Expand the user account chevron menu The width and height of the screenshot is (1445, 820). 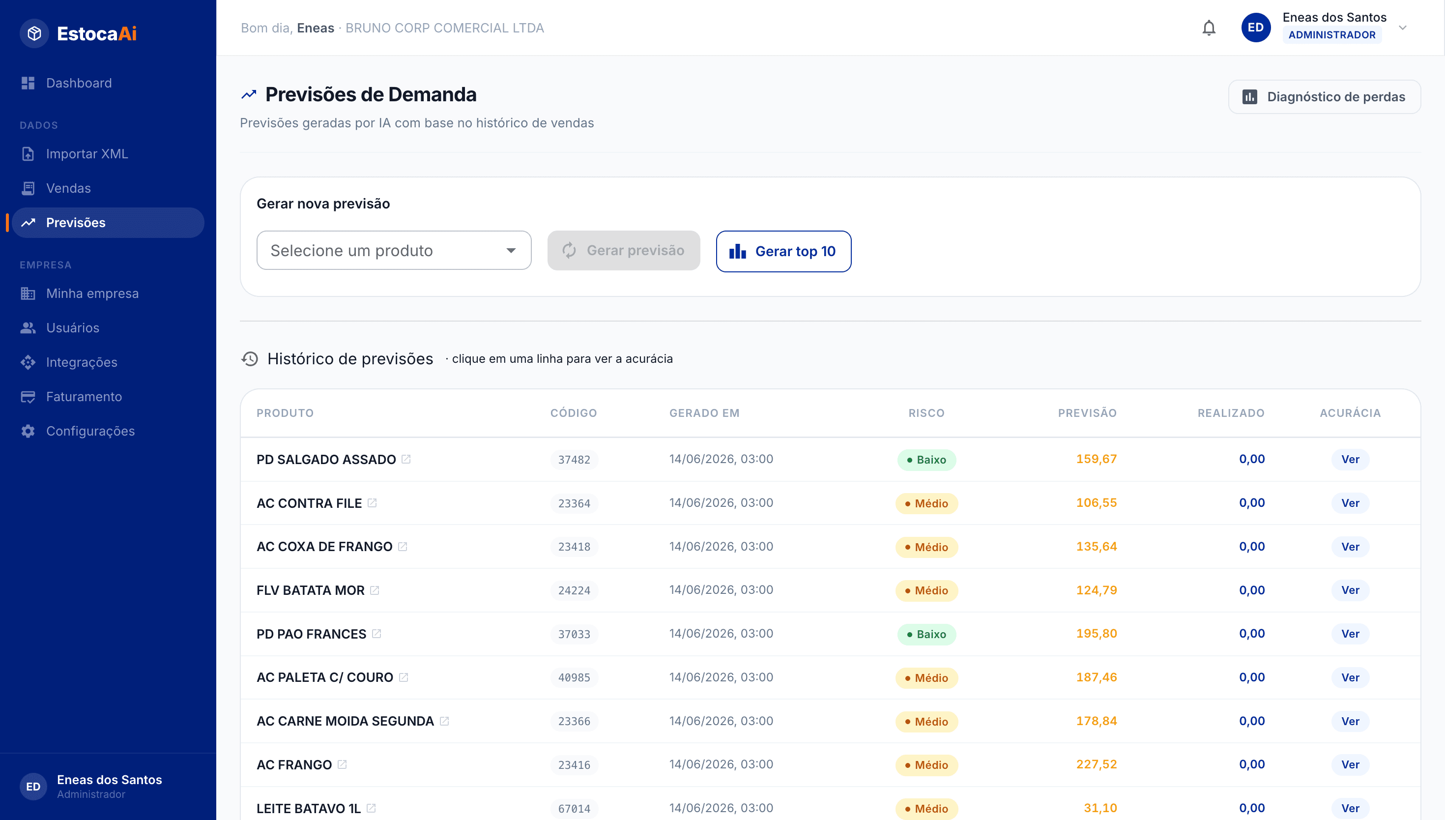[1402, 28]
